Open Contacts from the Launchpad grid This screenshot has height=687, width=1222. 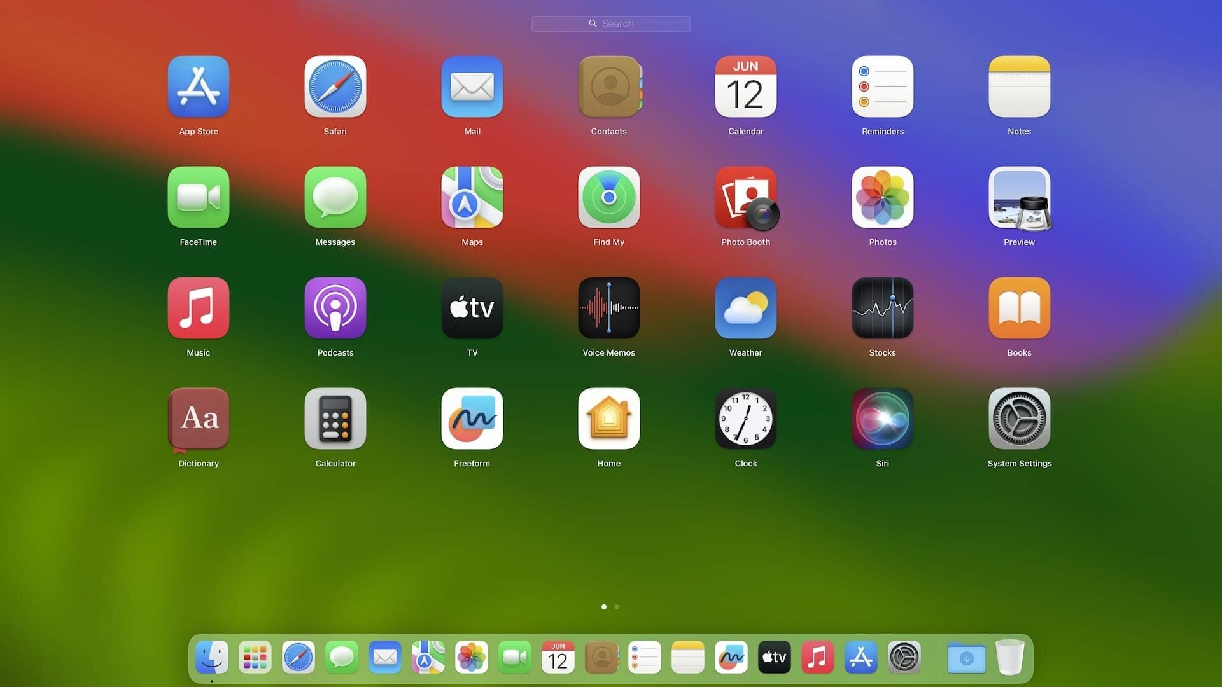(x=609, y=87)
